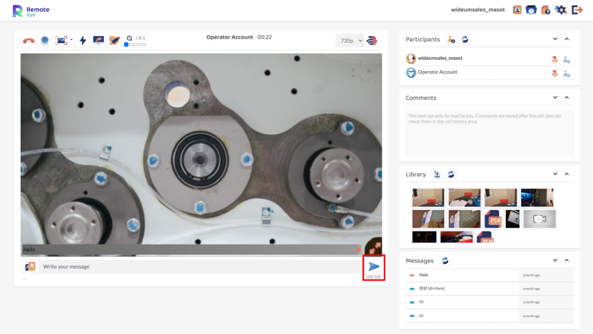Open the hexagon pattern Library thumbnail
The image size is (593, 334).
464,219
